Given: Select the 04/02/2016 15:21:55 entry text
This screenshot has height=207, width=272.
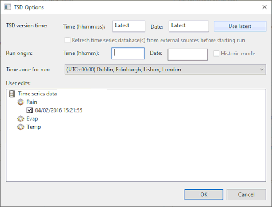Looking at the screenshot, I should (x=59, y=110).
